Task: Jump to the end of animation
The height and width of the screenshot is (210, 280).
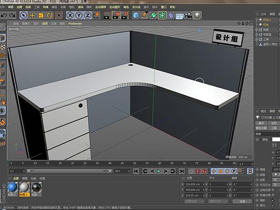Action: pos(181,171)
